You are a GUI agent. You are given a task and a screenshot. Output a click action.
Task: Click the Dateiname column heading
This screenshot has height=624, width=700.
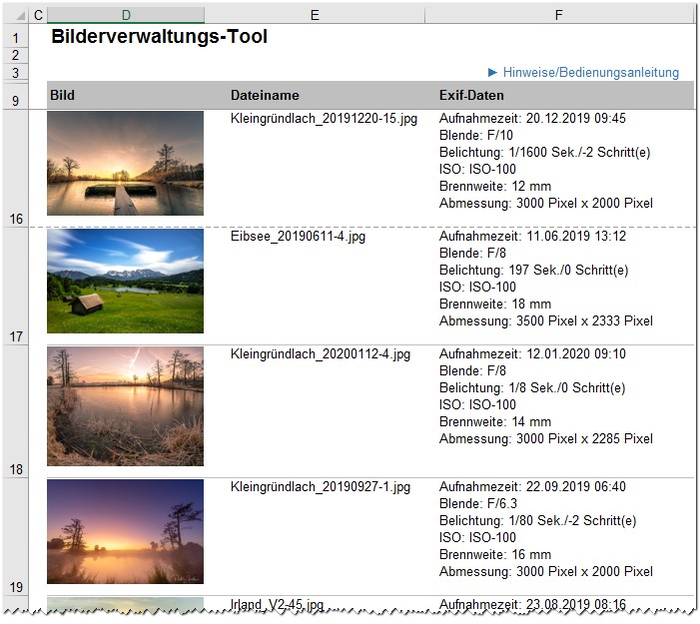click(265, 95)
